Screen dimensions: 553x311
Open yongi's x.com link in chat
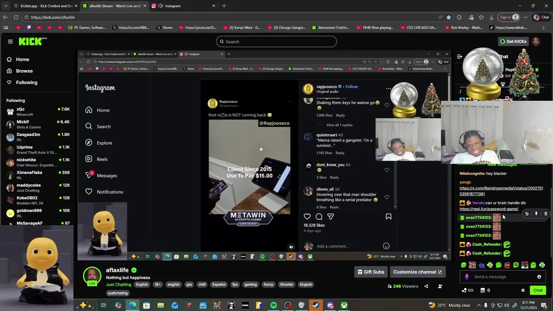(x=501, y=191)
